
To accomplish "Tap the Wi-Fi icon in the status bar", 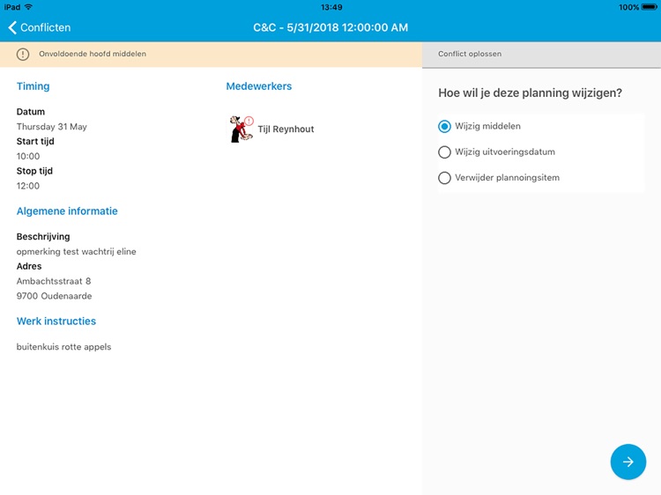I will click(x=28, y=7).
